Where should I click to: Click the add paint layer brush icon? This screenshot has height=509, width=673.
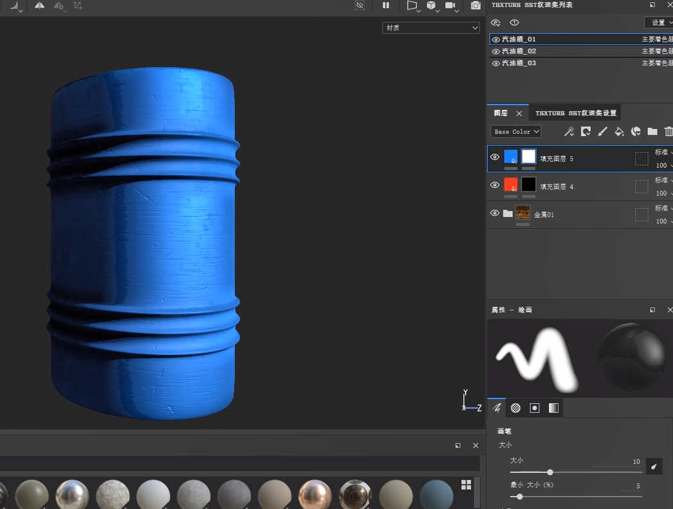[602, 132]
